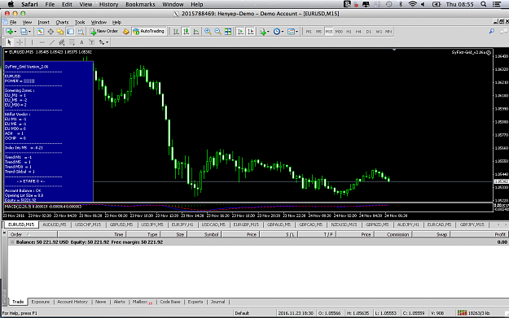Switch chart to candlesticks style
509x318 pixels.
pyautogui.click(x=186, y=32)
